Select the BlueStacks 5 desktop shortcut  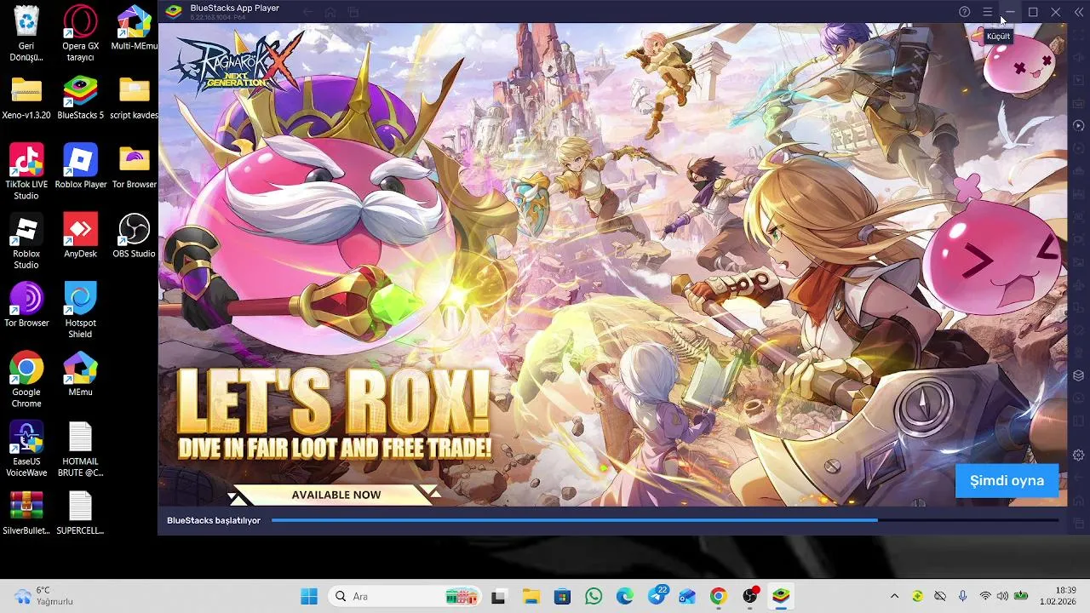click(80, 98)
